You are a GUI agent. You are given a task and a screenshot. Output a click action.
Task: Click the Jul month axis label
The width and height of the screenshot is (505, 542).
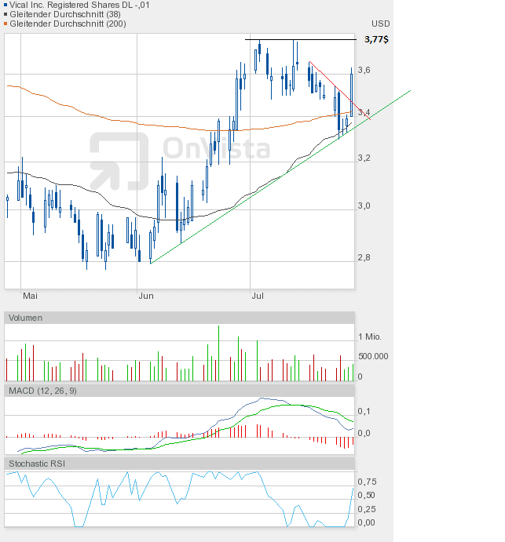pos(258,296)
